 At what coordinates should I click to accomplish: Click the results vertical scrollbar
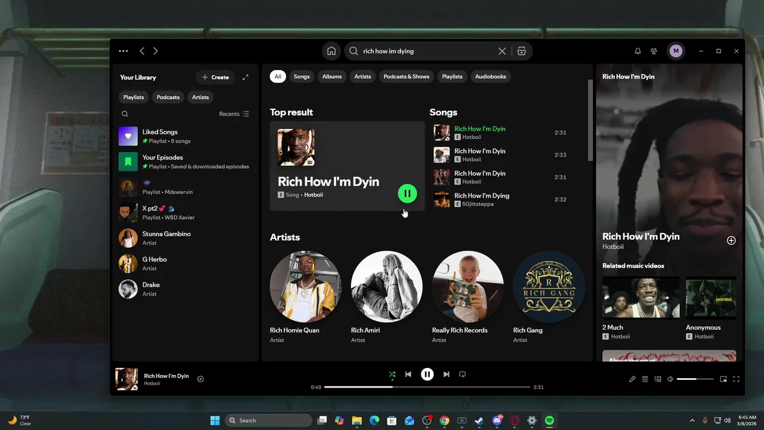(590, 119)
